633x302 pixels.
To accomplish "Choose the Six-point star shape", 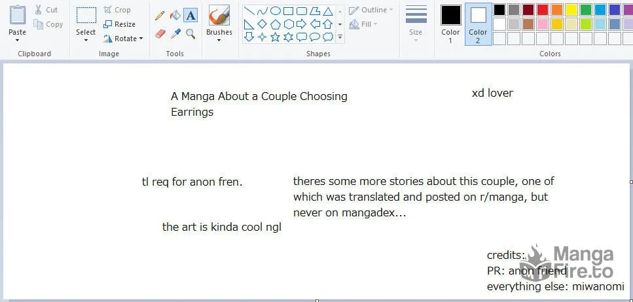I will click(288, 37).
